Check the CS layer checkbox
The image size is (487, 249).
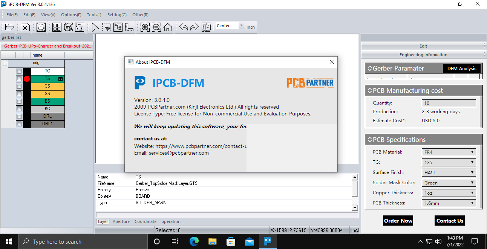click(19, 86)
